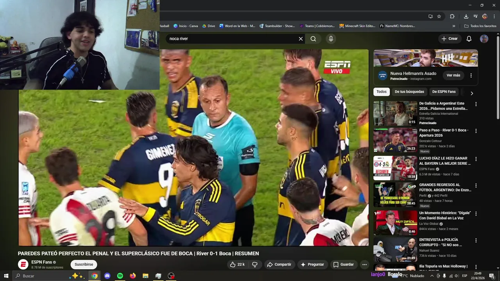The image size is (500, 281).
Task: Open the NameMC bookmark
Action: (397, 26)
